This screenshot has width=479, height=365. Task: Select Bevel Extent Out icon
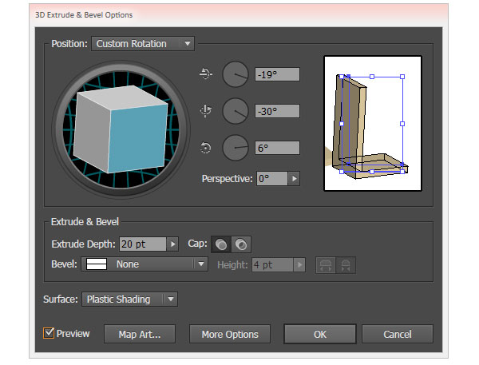click(x=326, y=265)
